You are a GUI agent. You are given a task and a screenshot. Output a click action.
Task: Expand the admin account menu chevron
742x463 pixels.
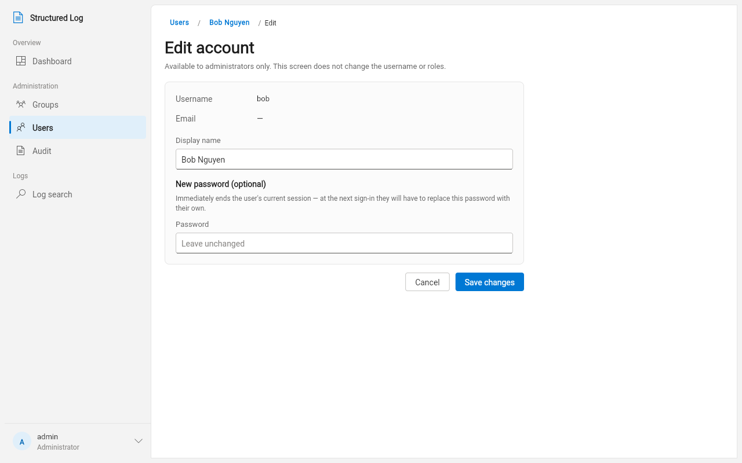139,441
